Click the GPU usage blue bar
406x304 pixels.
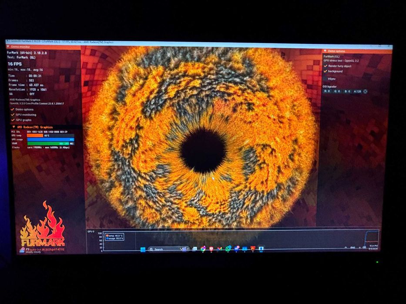point(50,139)
